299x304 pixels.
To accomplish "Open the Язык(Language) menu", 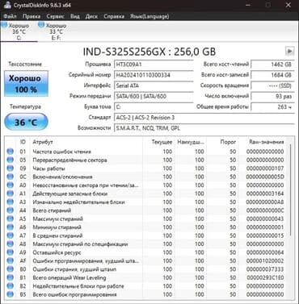I will point(149,16).
